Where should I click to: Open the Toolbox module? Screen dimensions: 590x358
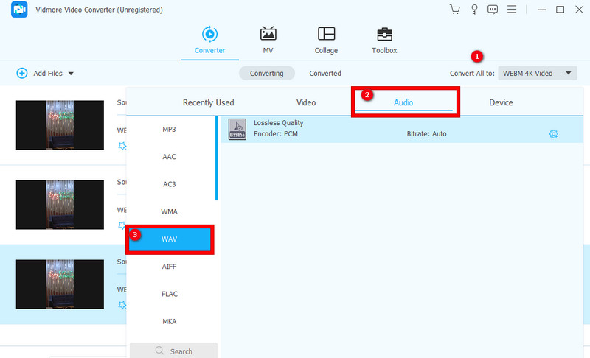384,40
